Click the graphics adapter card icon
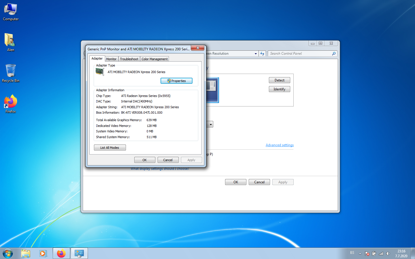This screenshot has height=259, width=415. pos(100,72)
